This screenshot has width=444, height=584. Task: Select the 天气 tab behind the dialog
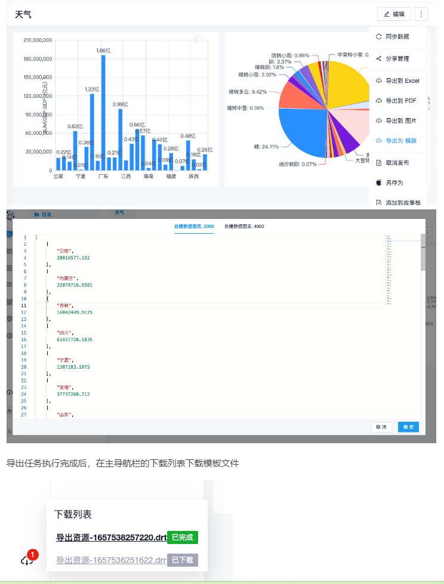(119, 213)
